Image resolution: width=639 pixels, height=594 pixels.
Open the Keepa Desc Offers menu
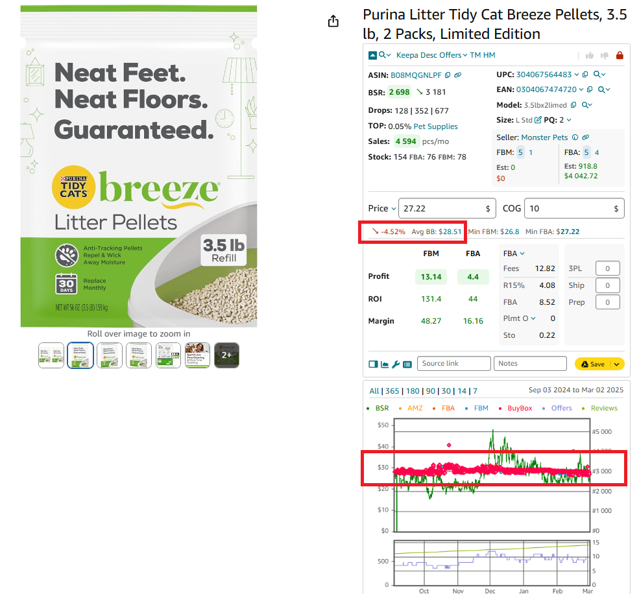431,55
